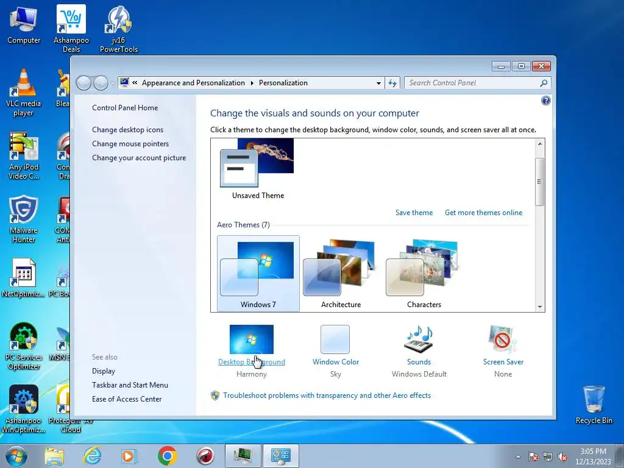Viewport: 624px width, 468px height.
Task: Open the address bar history dropdown
Action: click(x=378, y=83)
